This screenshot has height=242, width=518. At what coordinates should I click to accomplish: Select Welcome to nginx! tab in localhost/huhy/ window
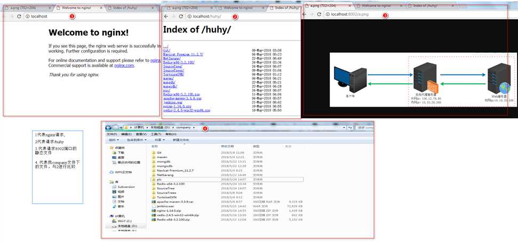(x=241, y=7)
